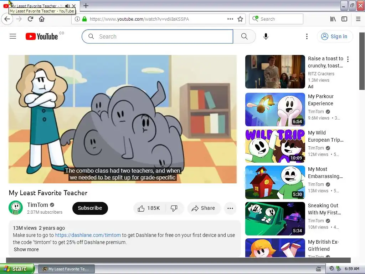Dislike the video with thumbs-down icon
Viewport: 365px width, 274px height.
pos(174,208)
